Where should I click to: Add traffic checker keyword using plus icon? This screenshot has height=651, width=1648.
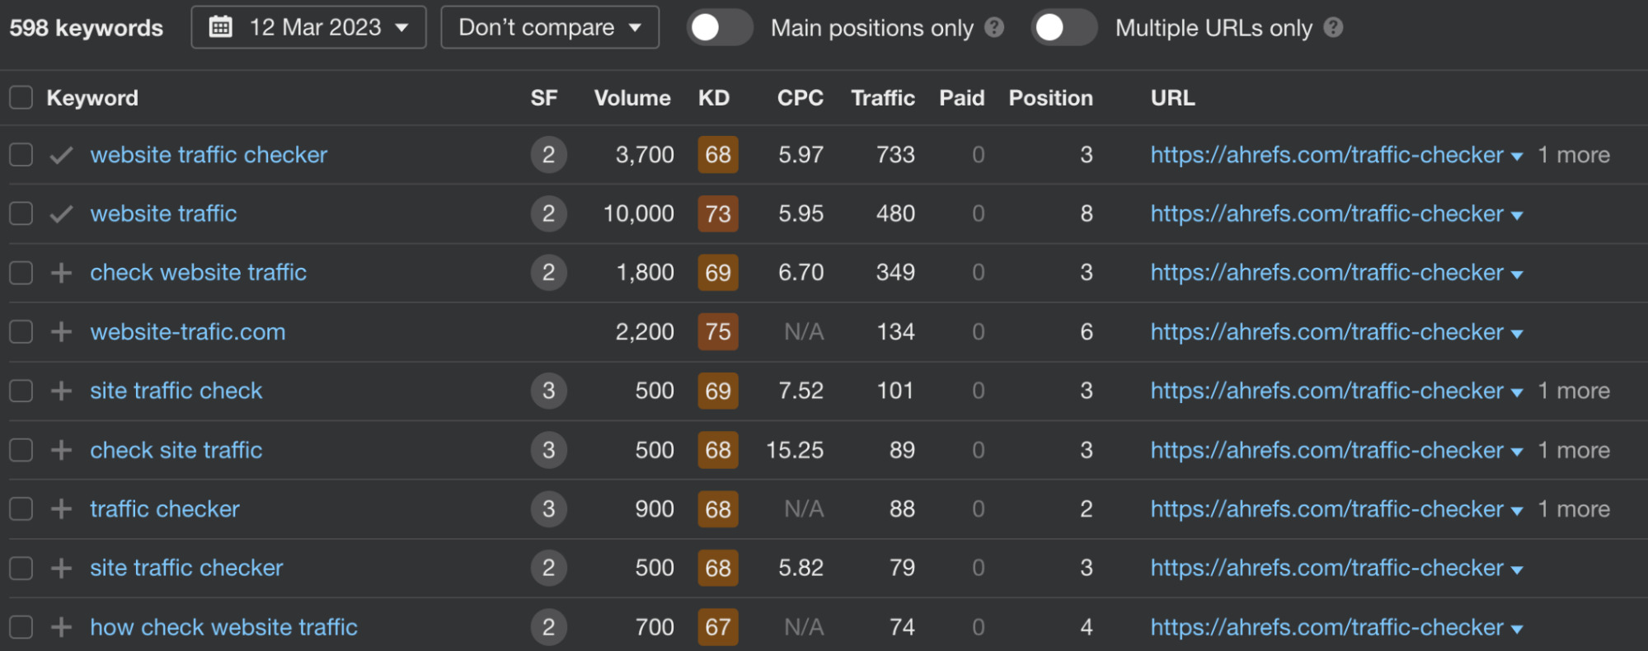61,509
